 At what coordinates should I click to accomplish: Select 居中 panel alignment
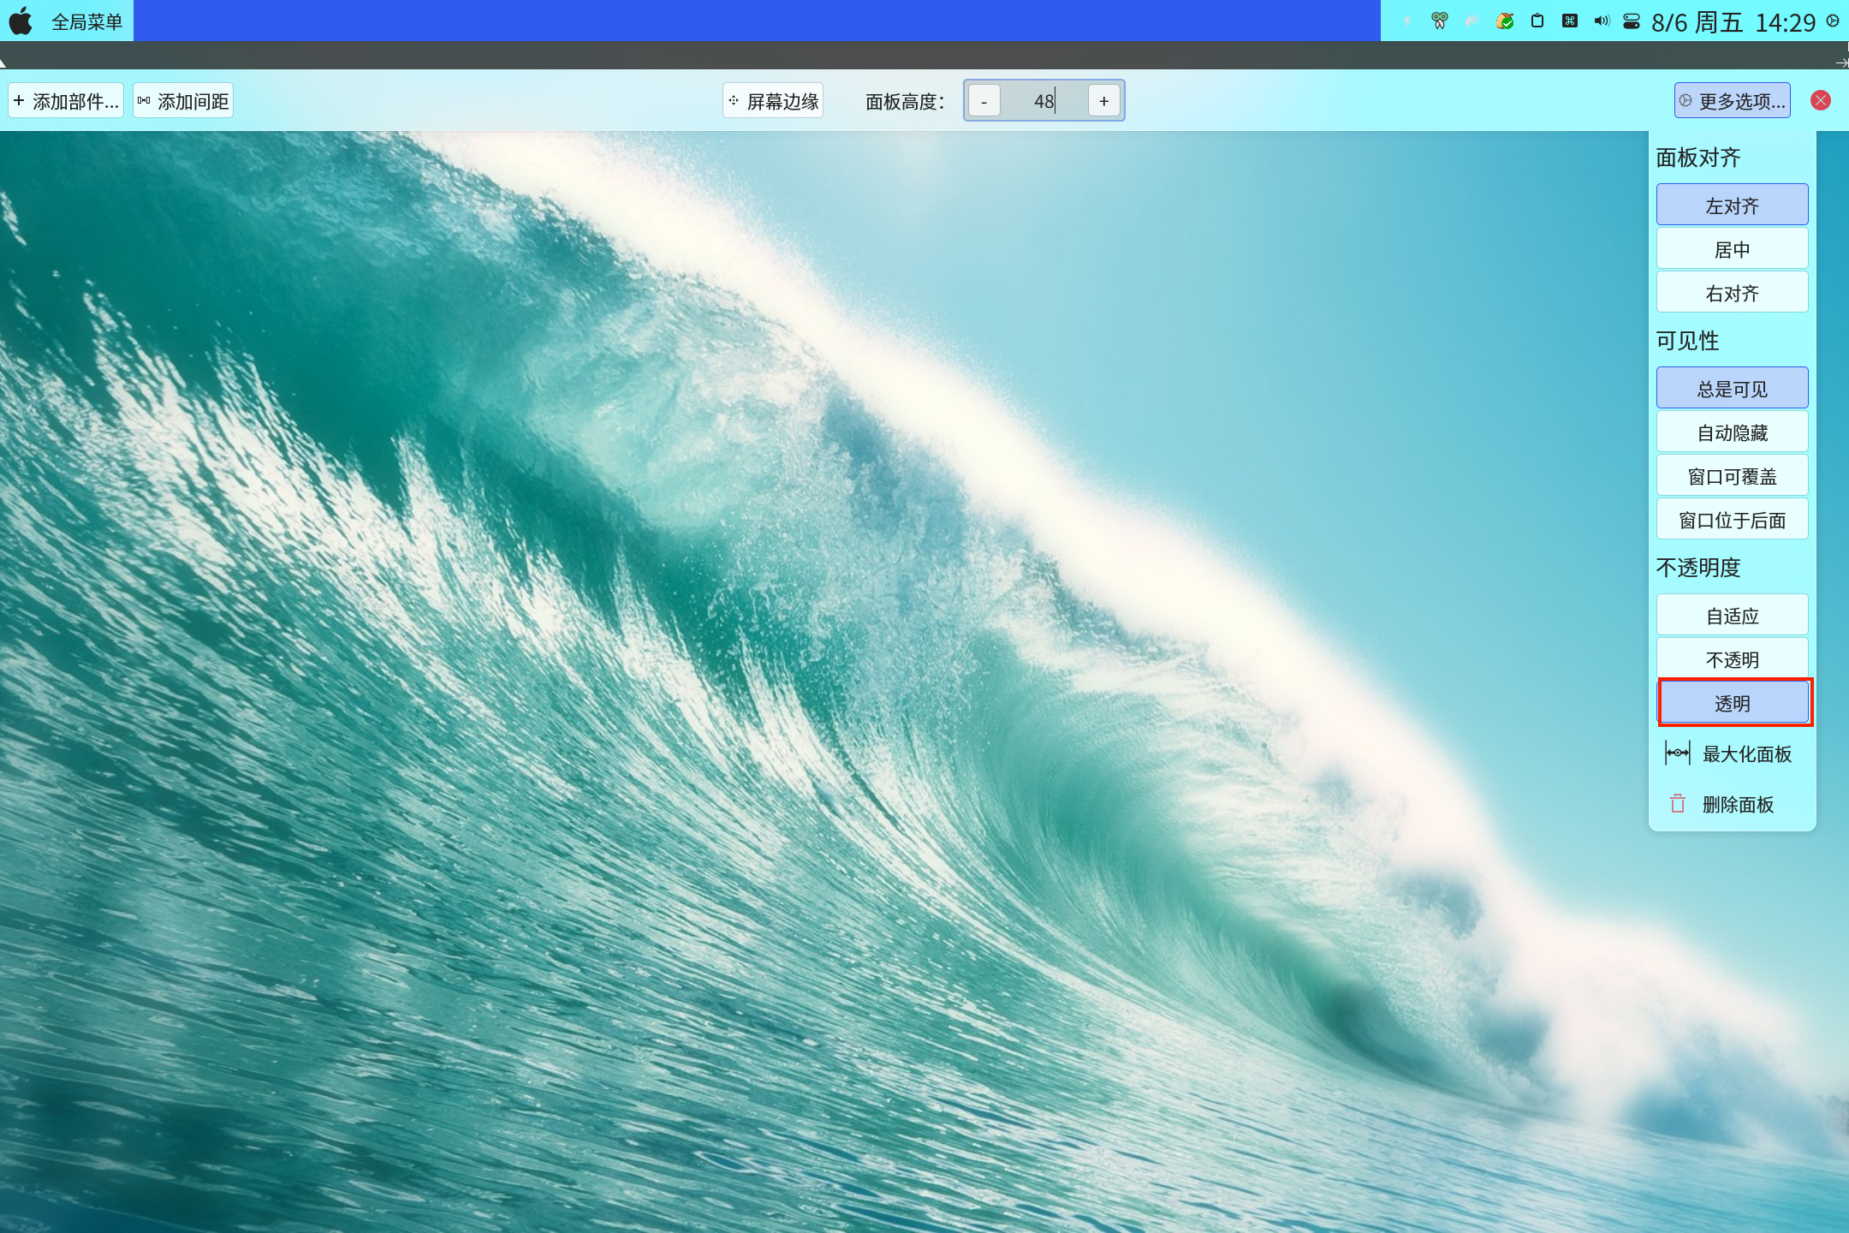pos(1732,250)
